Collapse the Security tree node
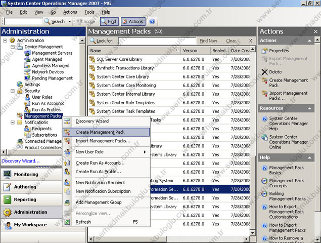The height and width of the screenshot is (243, 321). click(13, 91)
